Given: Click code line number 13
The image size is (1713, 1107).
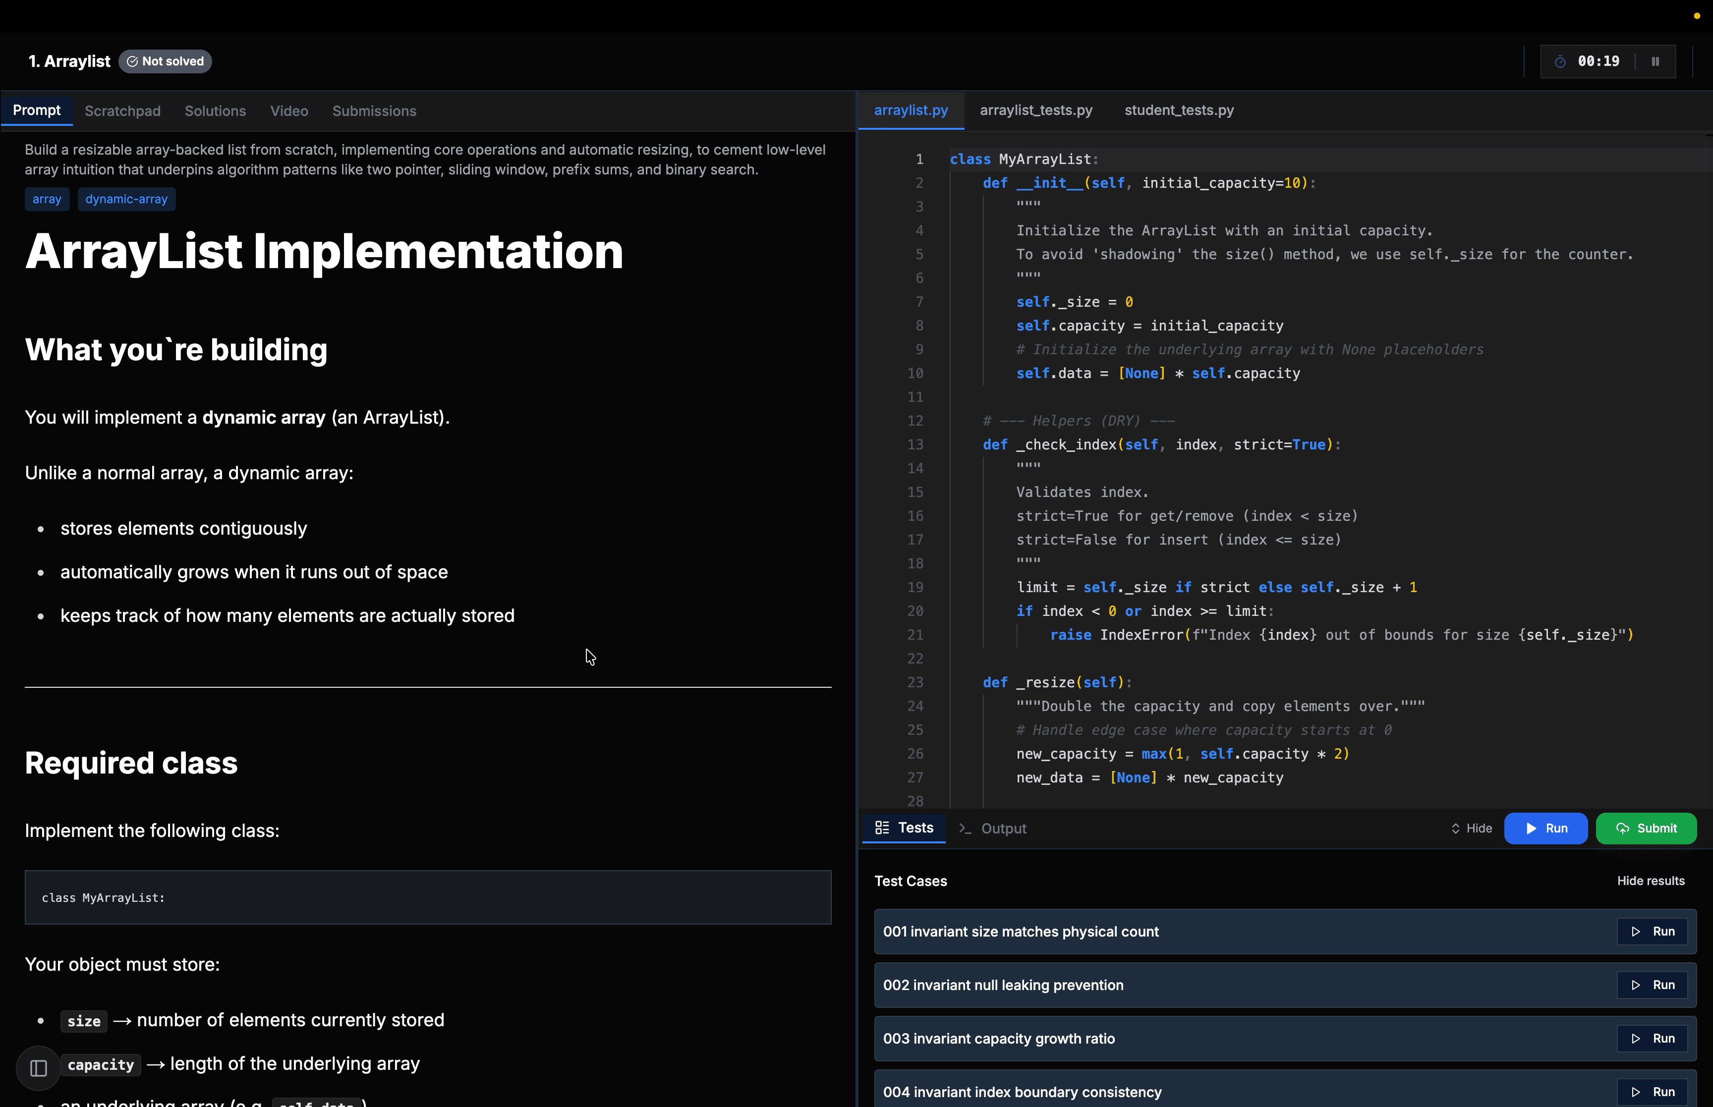Looking at the screenshot, I should point(914,445).
